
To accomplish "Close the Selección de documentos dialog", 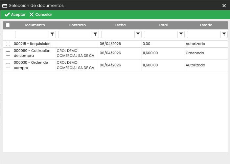I will coord(224,6).
